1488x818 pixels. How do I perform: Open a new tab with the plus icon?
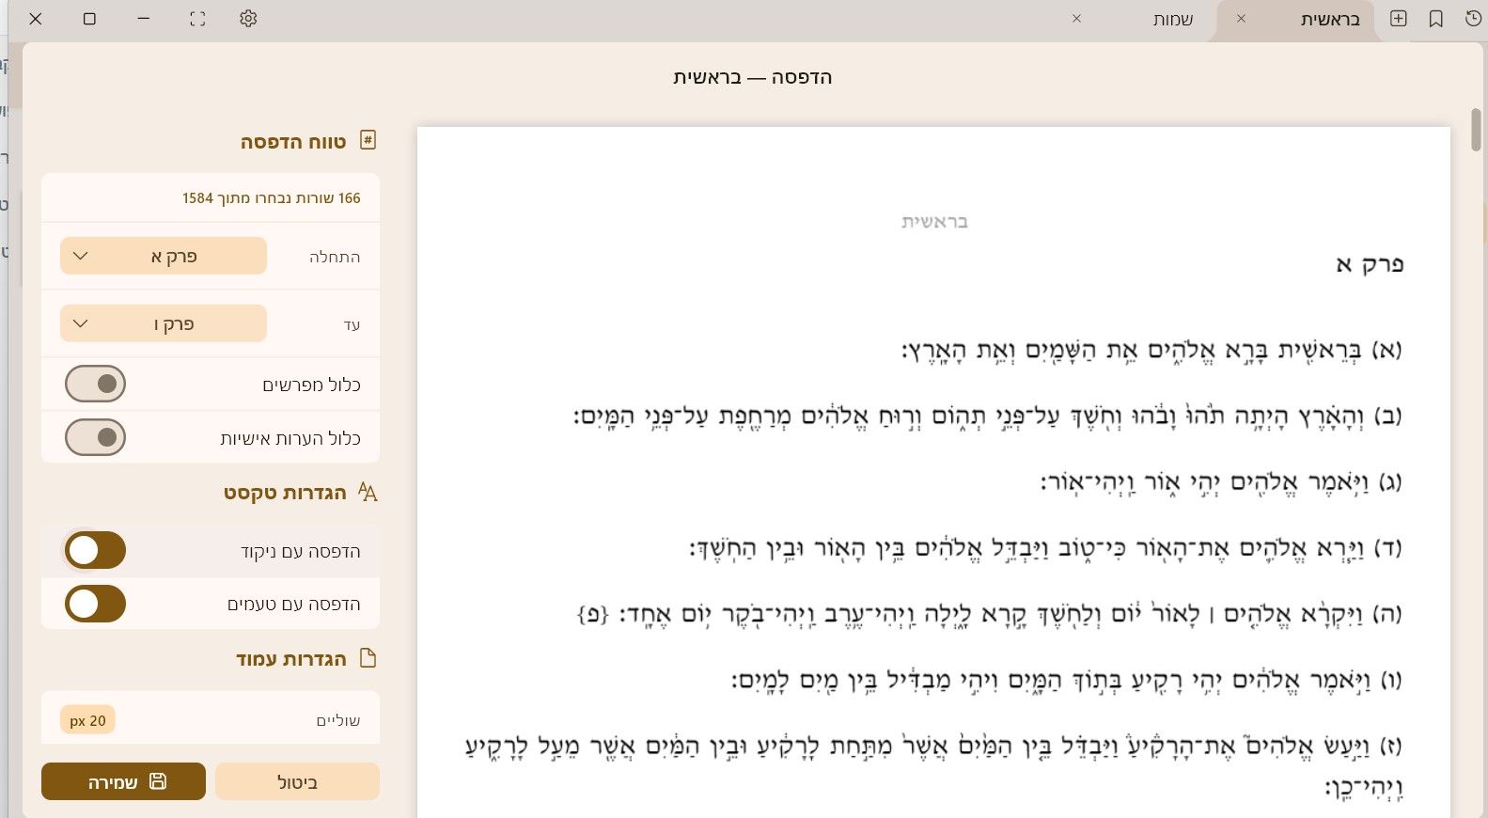click(1399, 19)
